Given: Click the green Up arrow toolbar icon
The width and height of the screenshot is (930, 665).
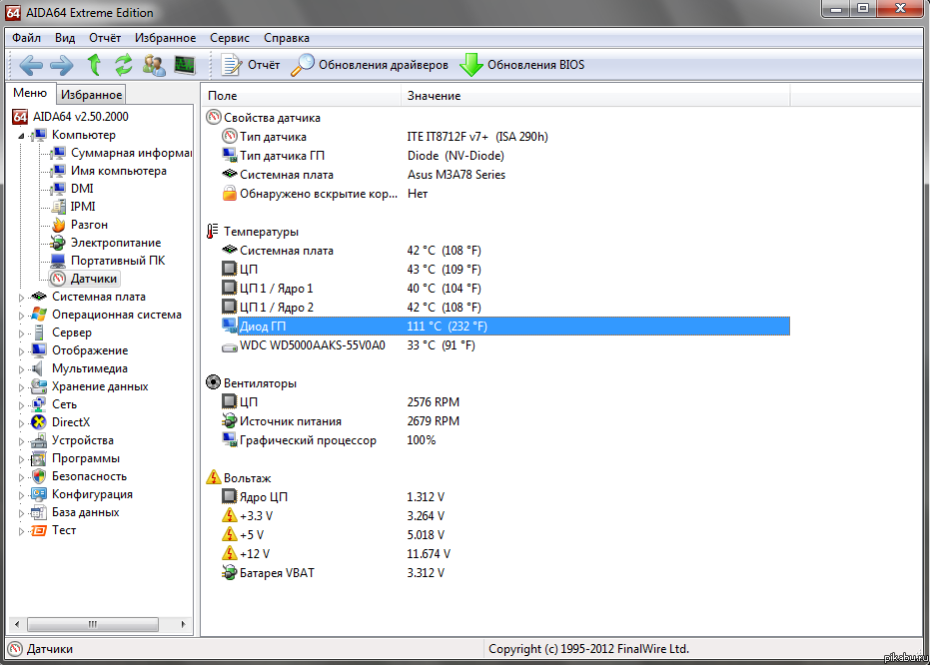Looking at the screenshot, I should (94, 66).
